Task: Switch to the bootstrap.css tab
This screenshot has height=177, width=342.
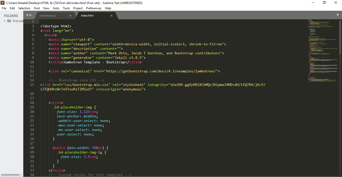Action: tap(48, 16)
